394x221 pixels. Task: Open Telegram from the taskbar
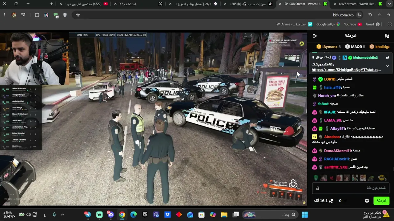click(x=88, y=215)
